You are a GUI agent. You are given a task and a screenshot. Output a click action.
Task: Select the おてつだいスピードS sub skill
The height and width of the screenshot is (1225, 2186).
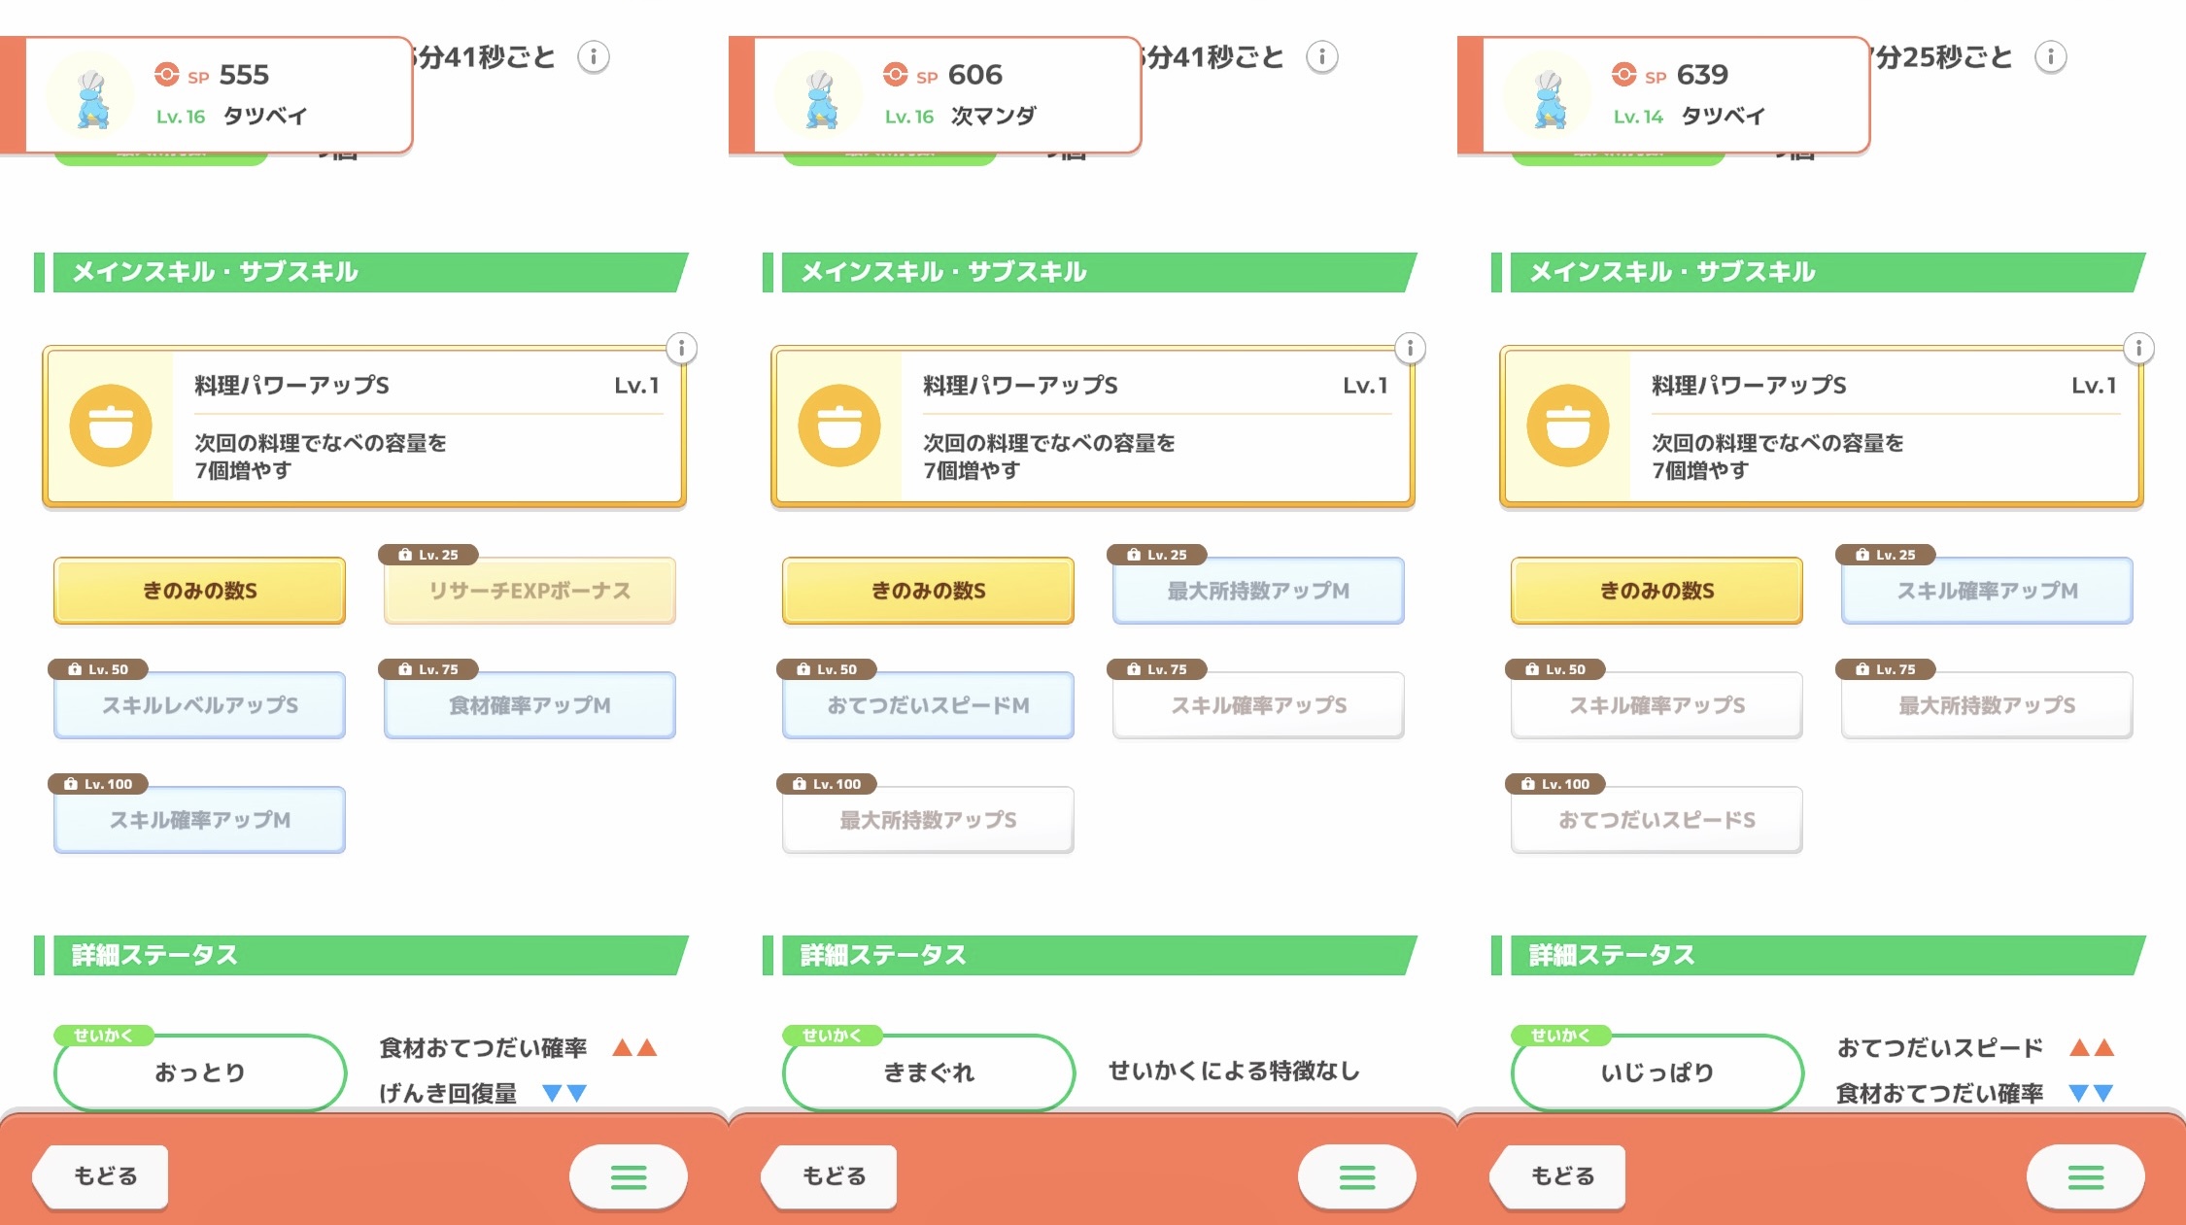tap(1657, 820)
